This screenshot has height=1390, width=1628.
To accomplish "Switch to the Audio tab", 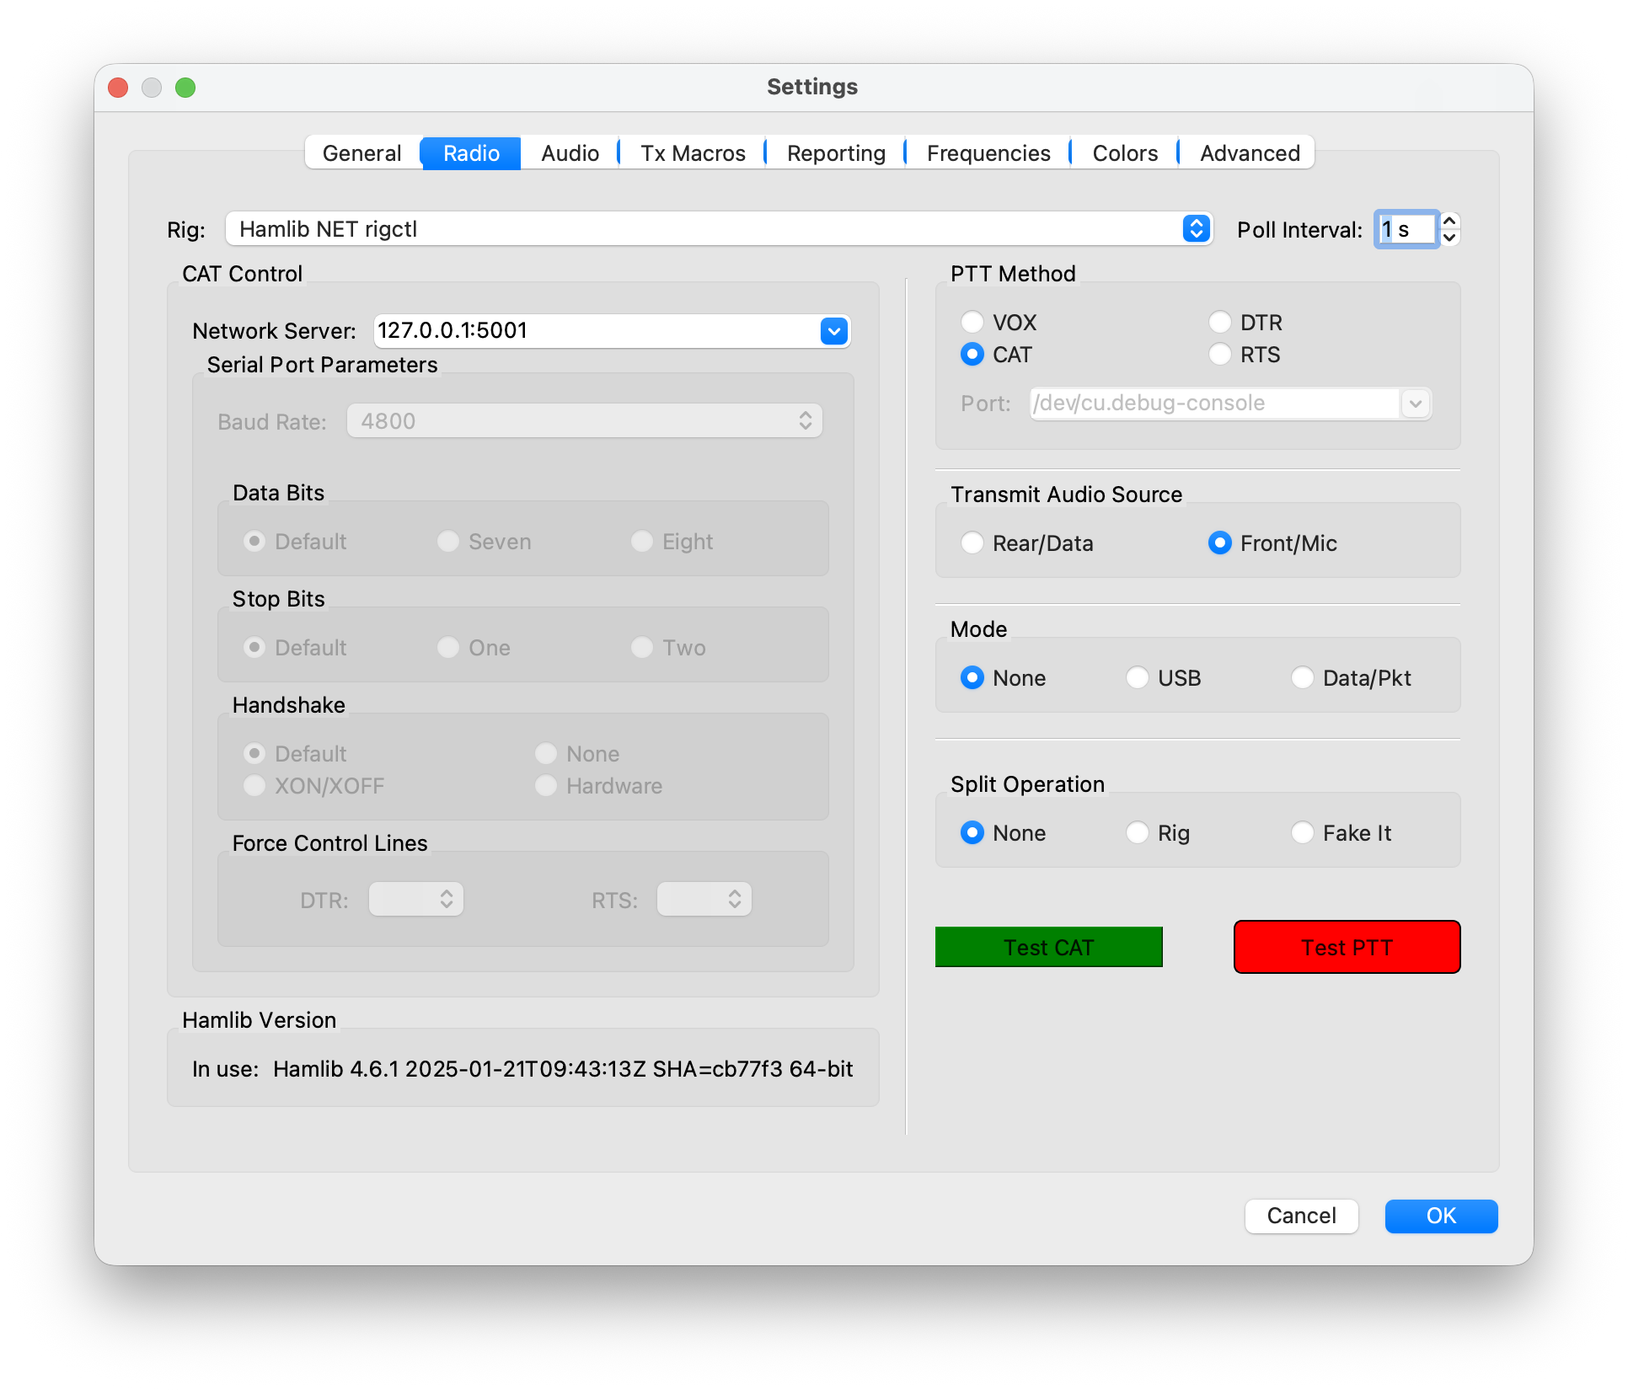I will point(570,153).
